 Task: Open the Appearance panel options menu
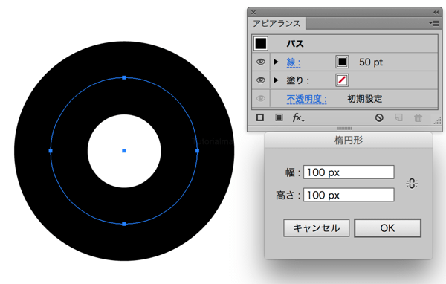pyautogui.click(x=434, y=23)
